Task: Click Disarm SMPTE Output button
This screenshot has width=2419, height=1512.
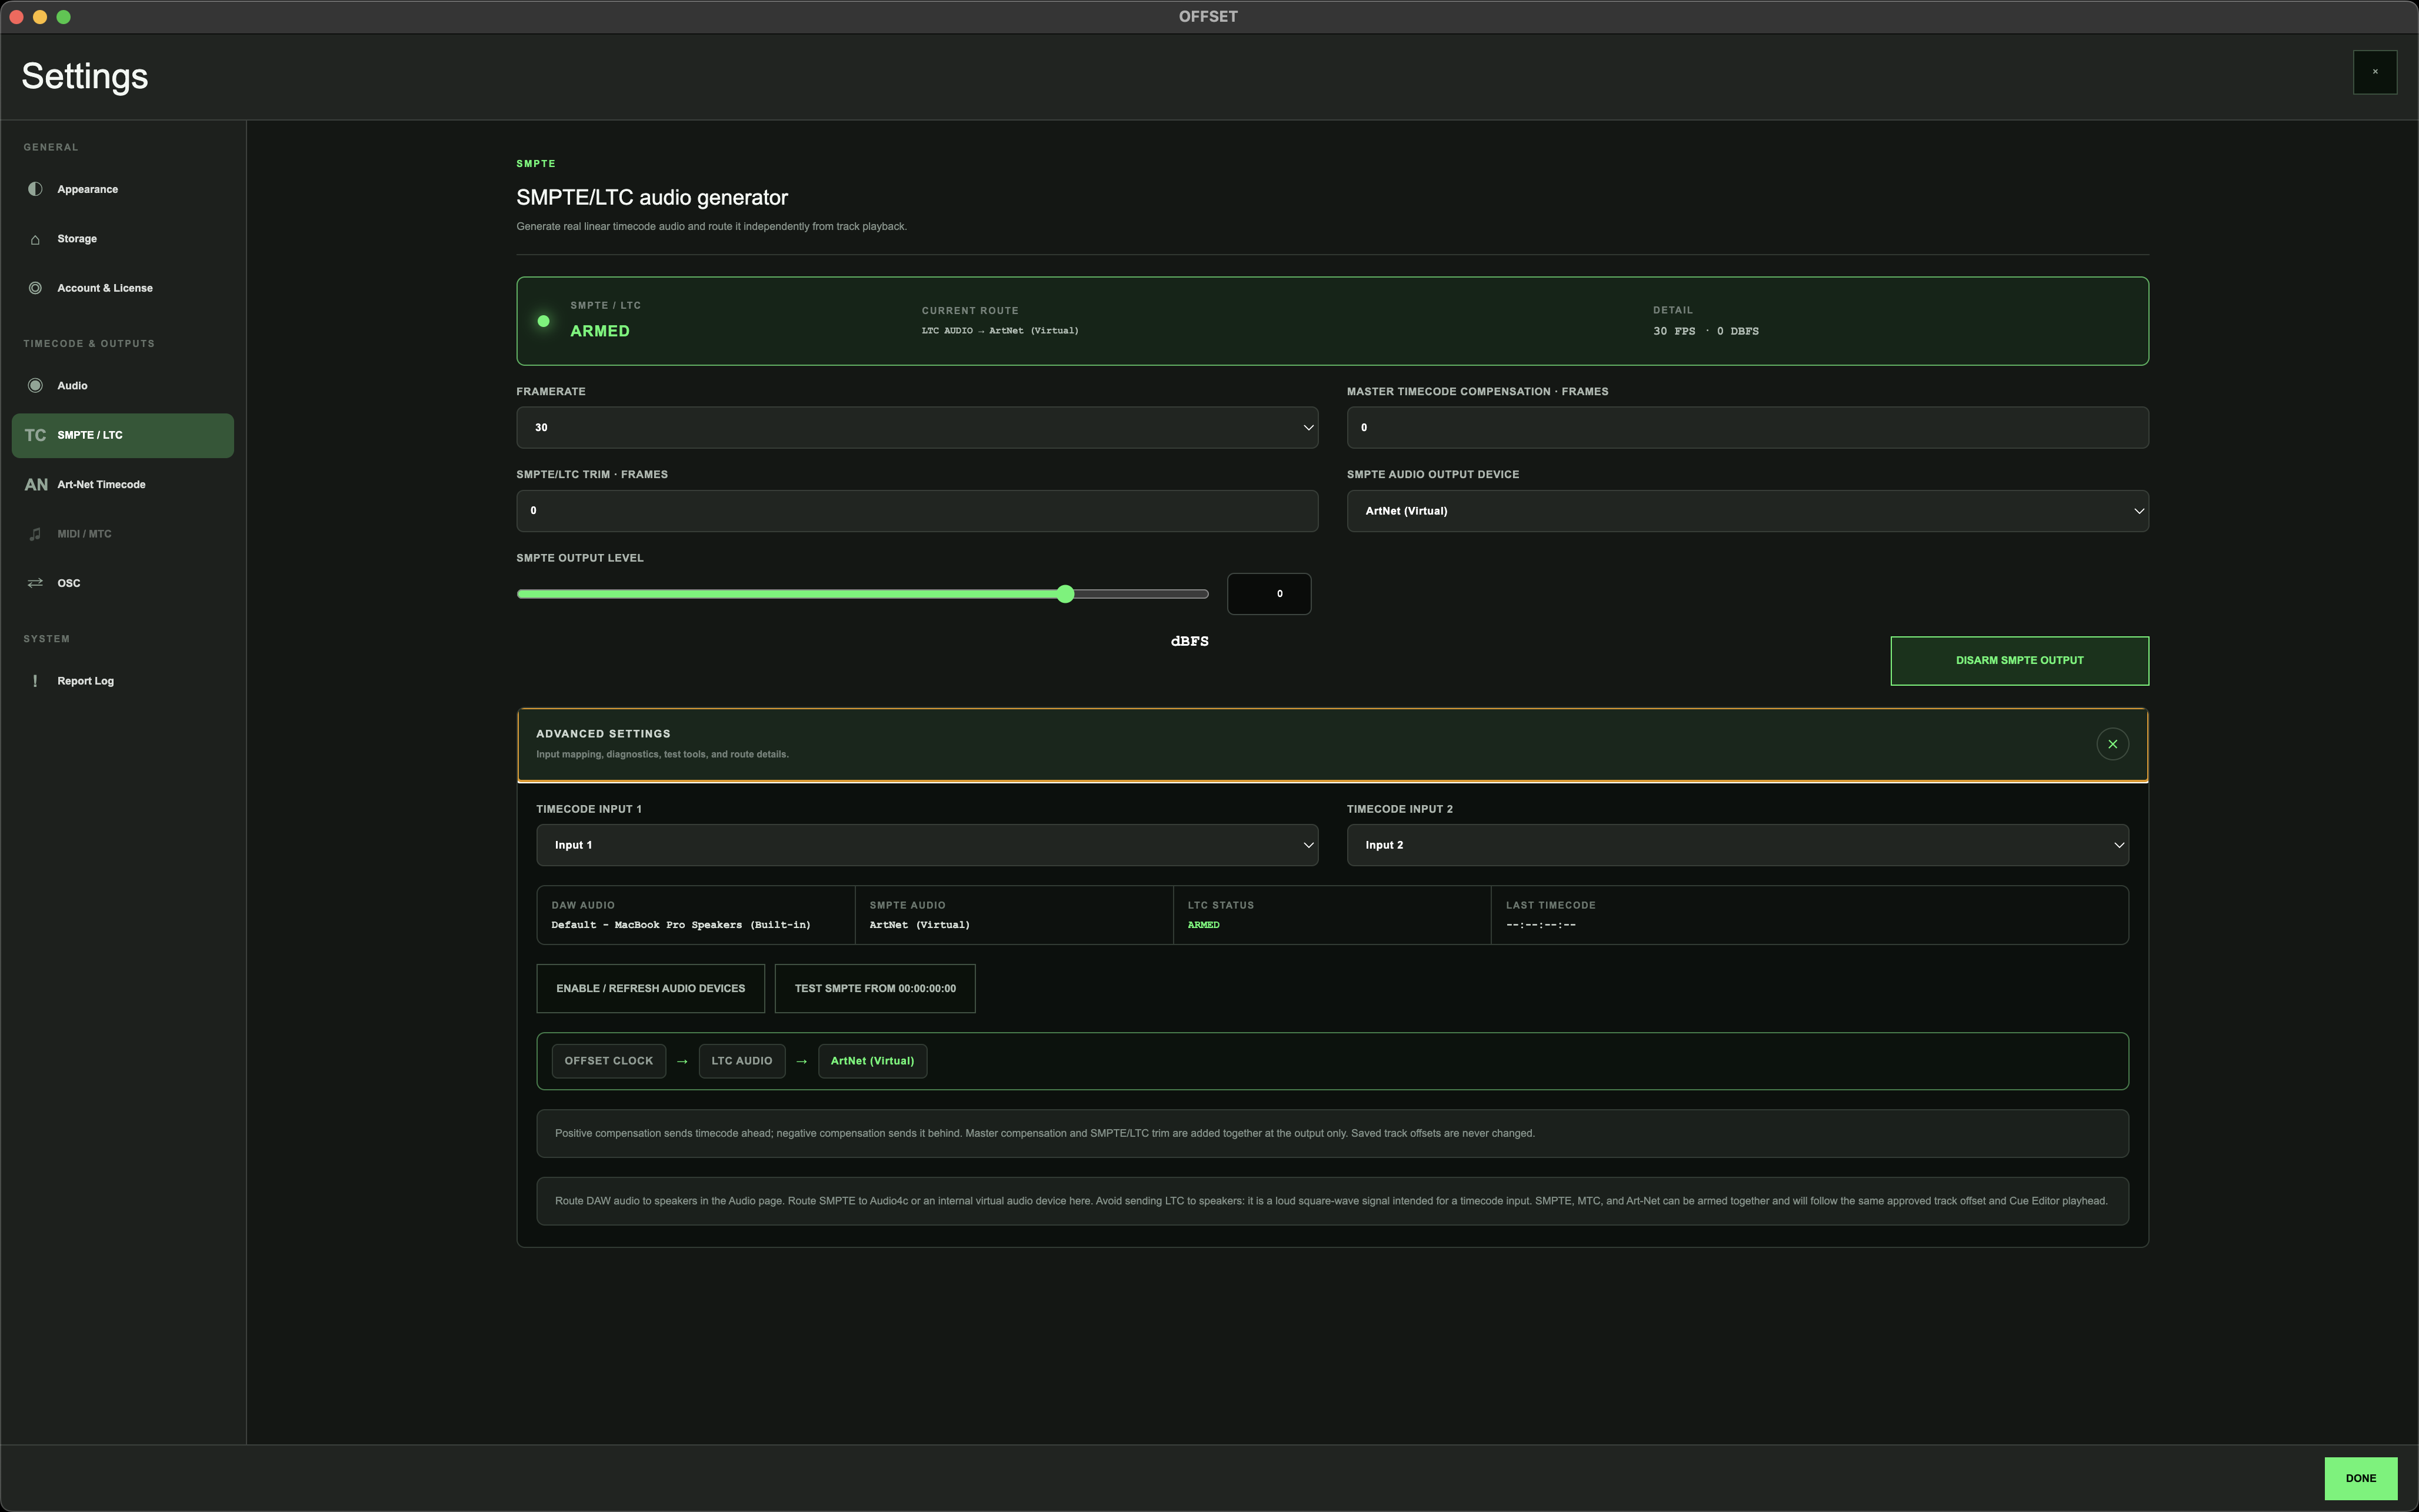Action: click(2019, 661)
